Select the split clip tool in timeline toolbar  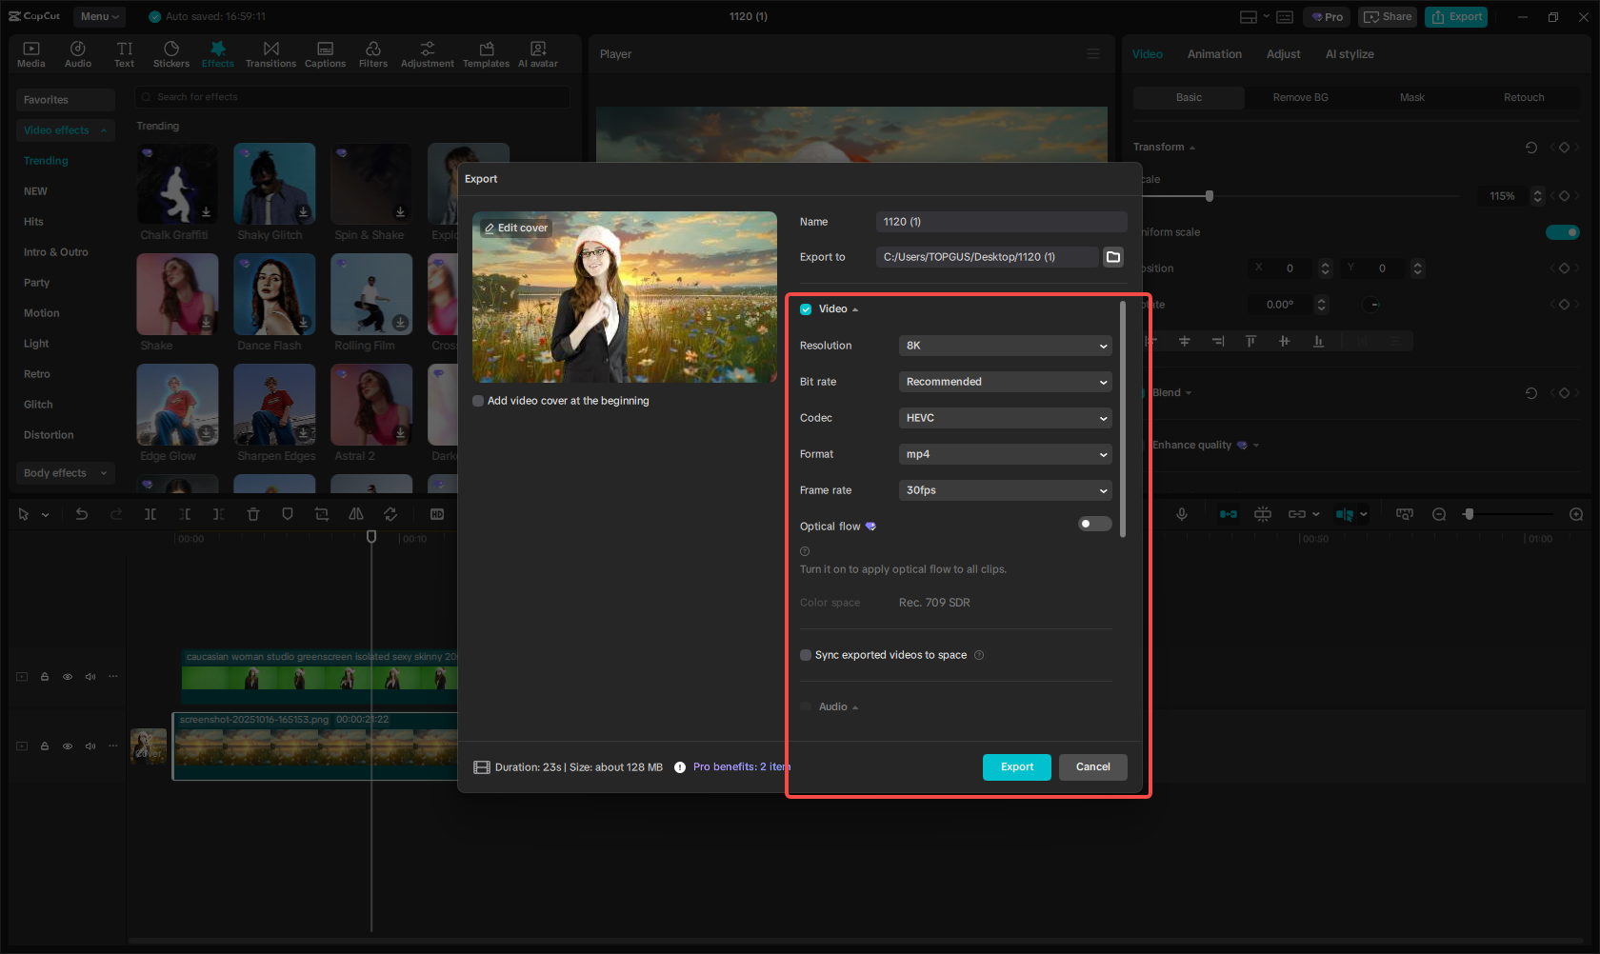150,514
